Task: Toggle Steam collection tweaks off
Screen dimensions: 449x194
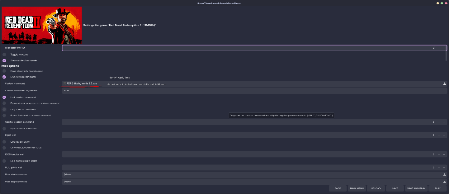Action: point(4,60)
